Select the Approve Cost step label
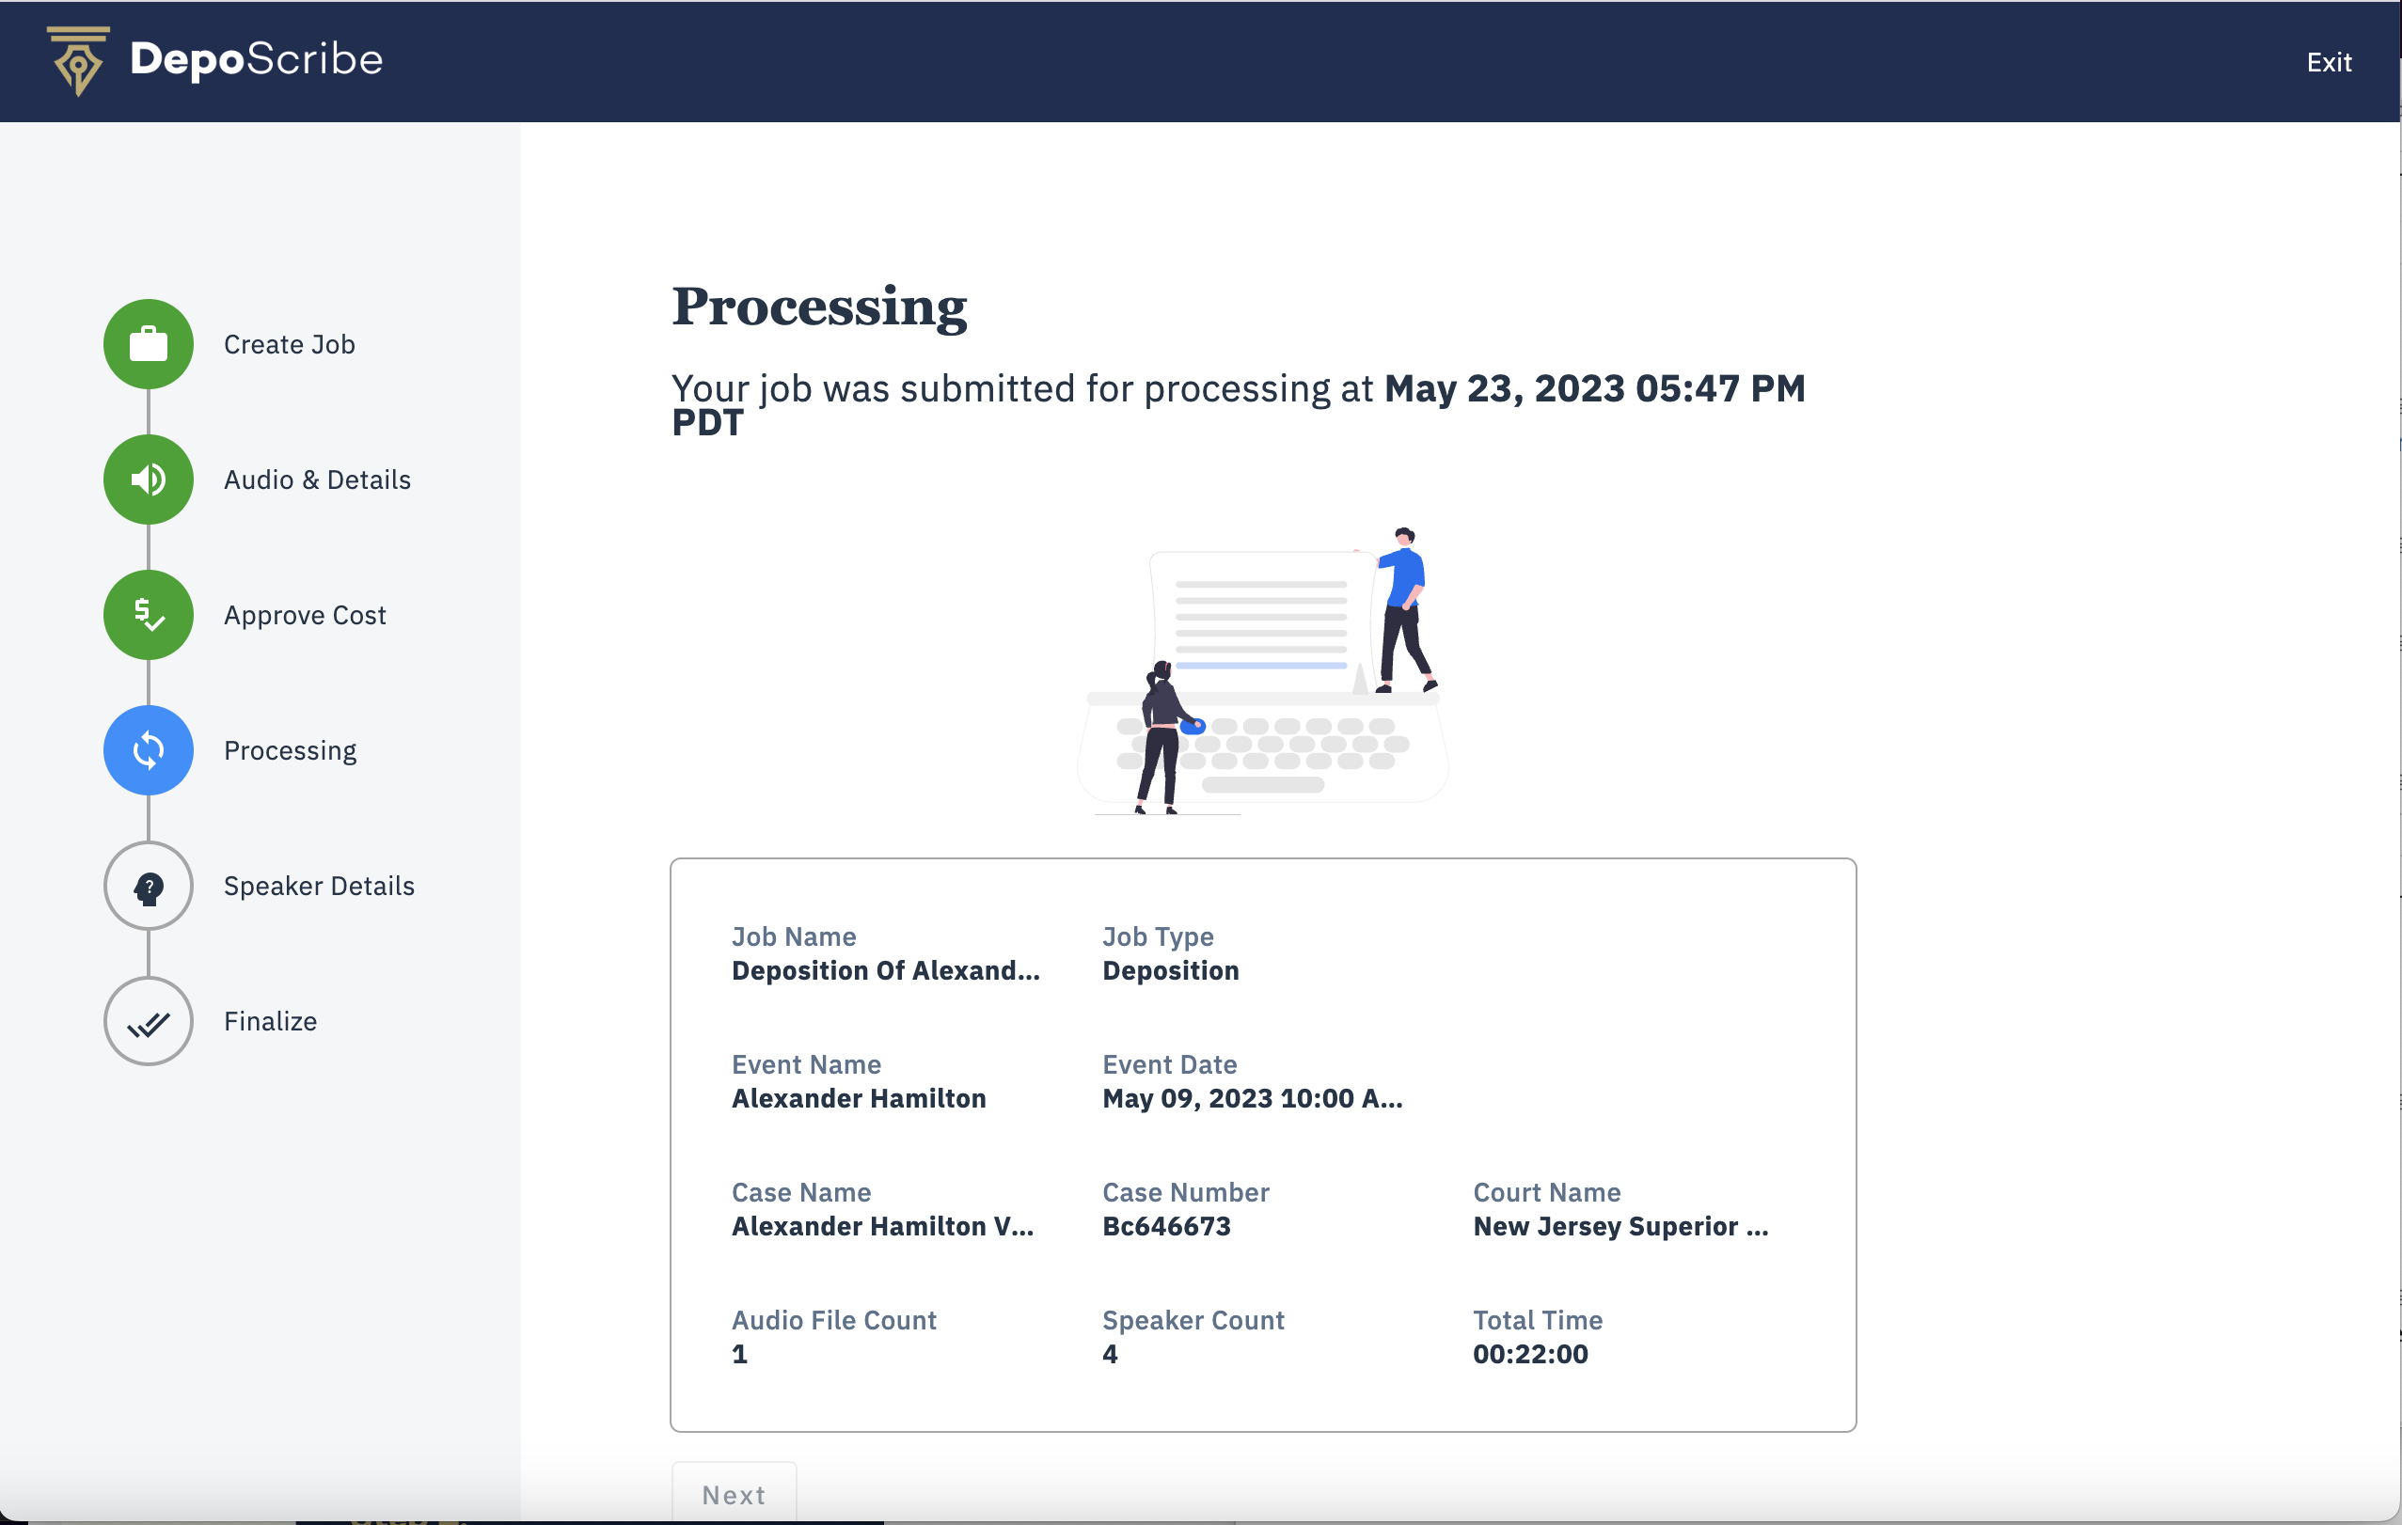 (304, 616)
